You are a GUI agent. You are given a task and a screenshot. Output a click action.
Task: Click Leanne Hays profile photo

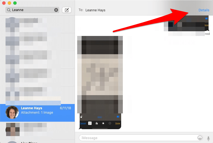tap(12, 112)
